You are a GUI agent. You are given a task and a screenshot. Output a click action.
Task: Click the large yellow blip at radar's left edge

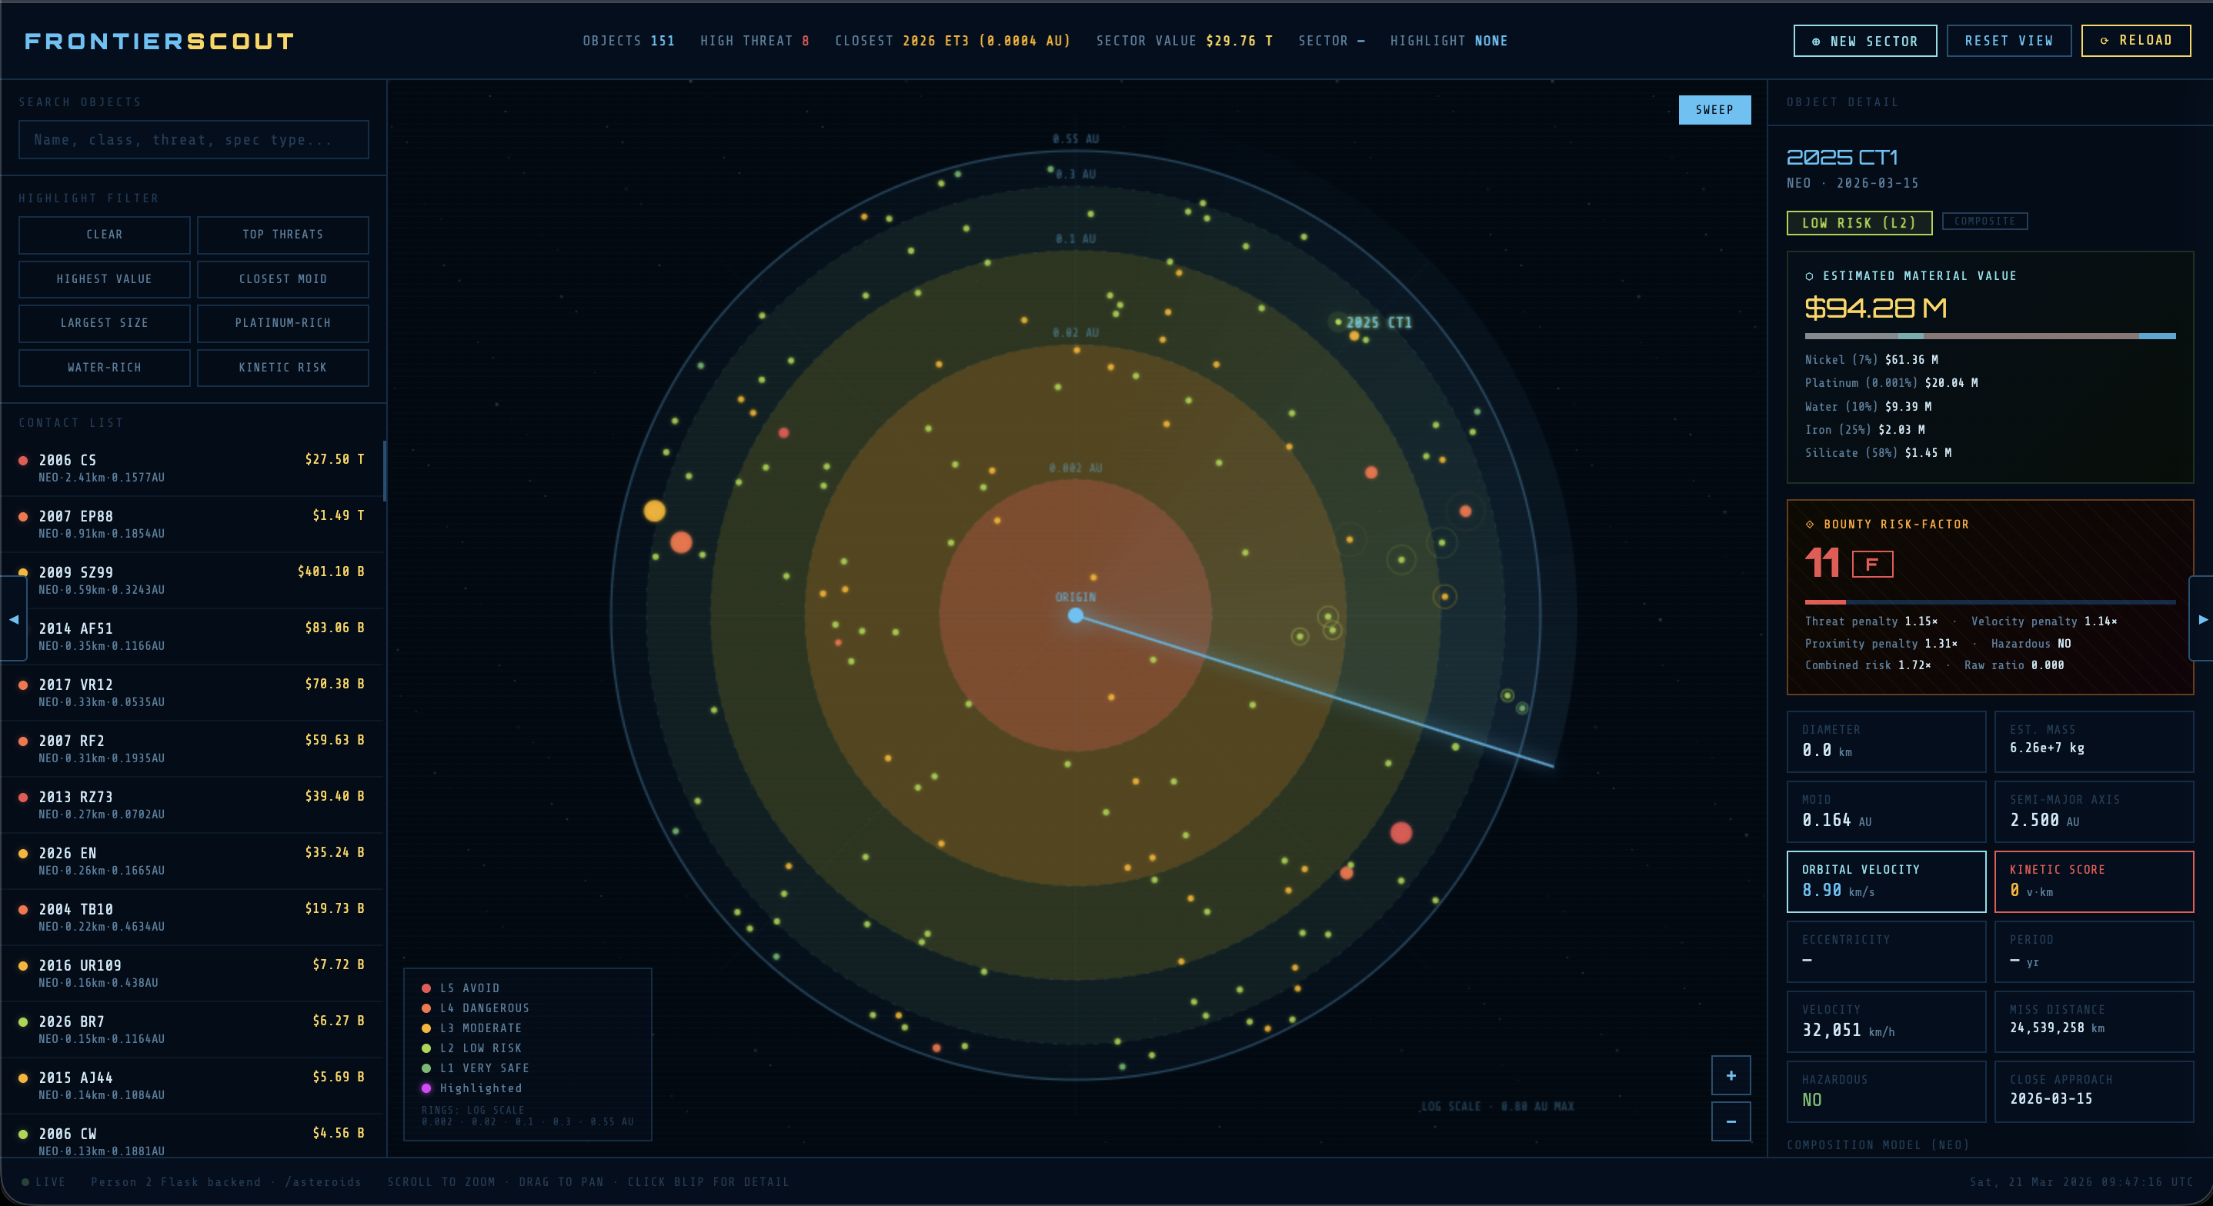point(655,511)
